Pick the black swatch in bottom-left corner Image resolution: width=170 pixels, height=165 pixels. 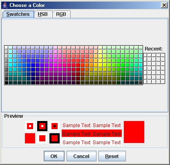6,83
